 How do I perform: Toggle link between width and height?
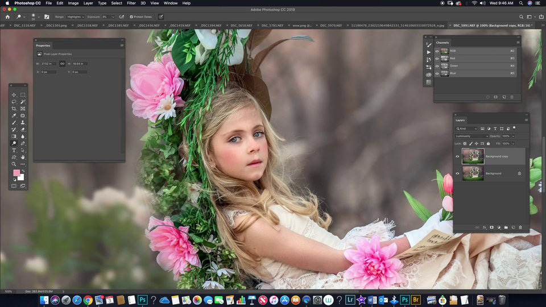tap(62, 64)
